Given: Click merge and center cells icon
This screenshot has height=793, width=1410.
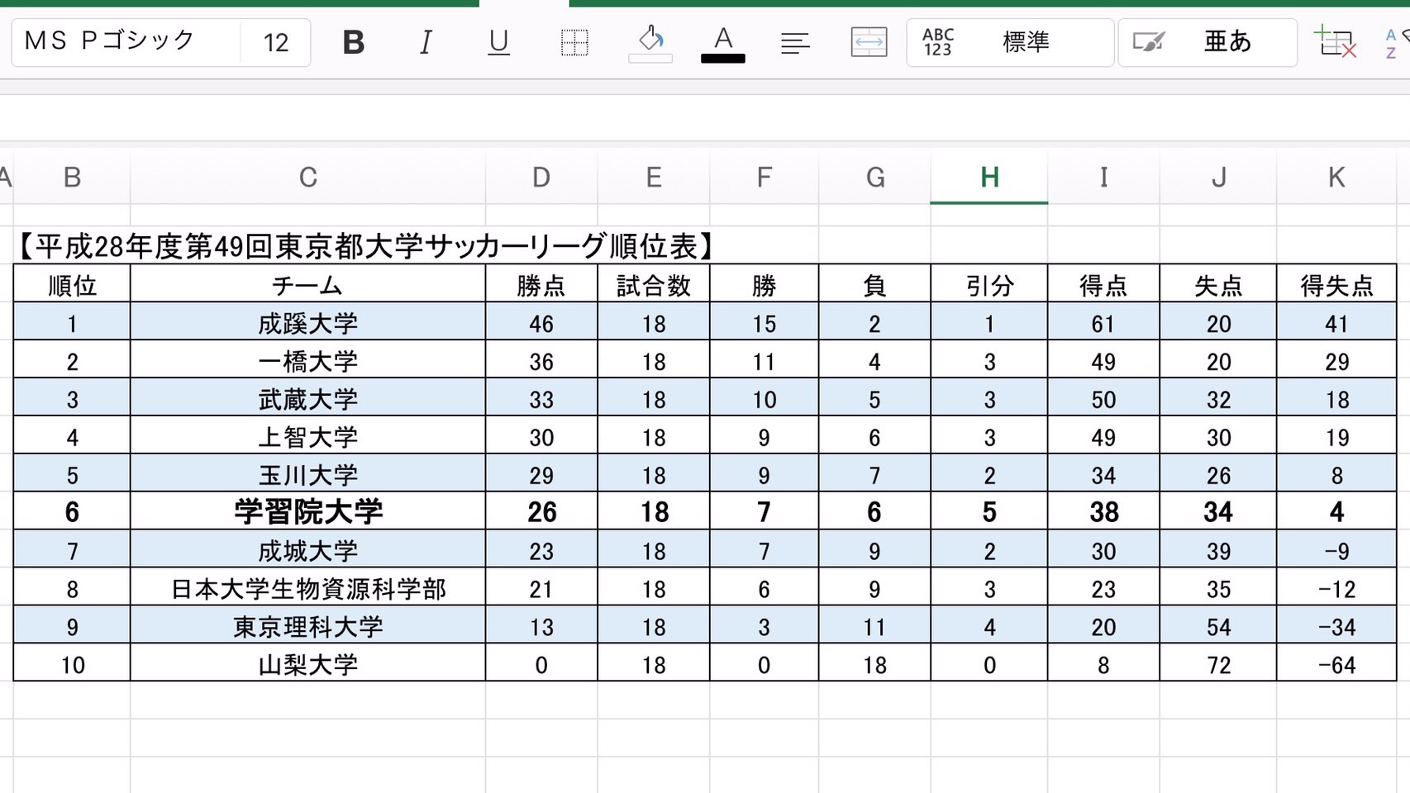Looking at the screenshot, I should 869,42.
